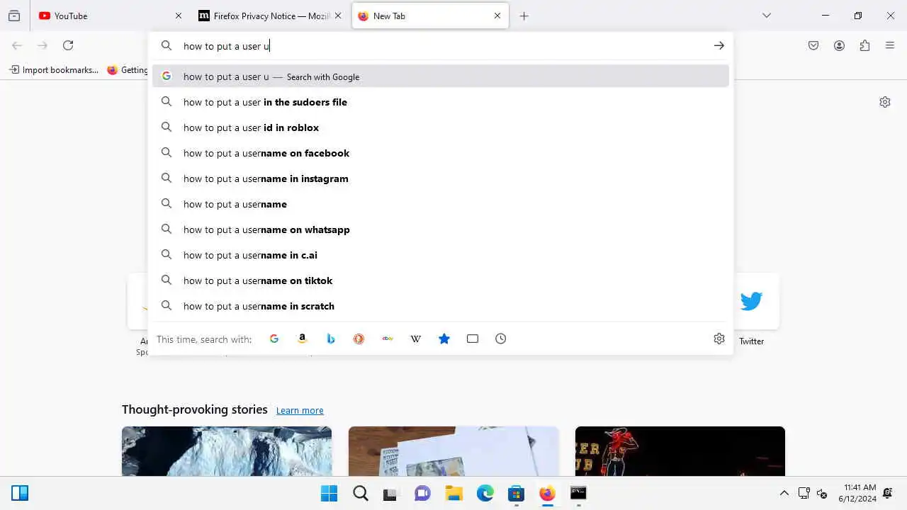The image size is (907, 510).
Task: Open the money envelope story thumbnail
Action: click(453, 451)
